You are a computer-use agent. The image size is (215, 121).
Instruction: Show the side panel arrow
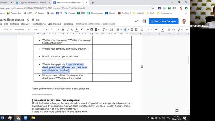[188, 110]
